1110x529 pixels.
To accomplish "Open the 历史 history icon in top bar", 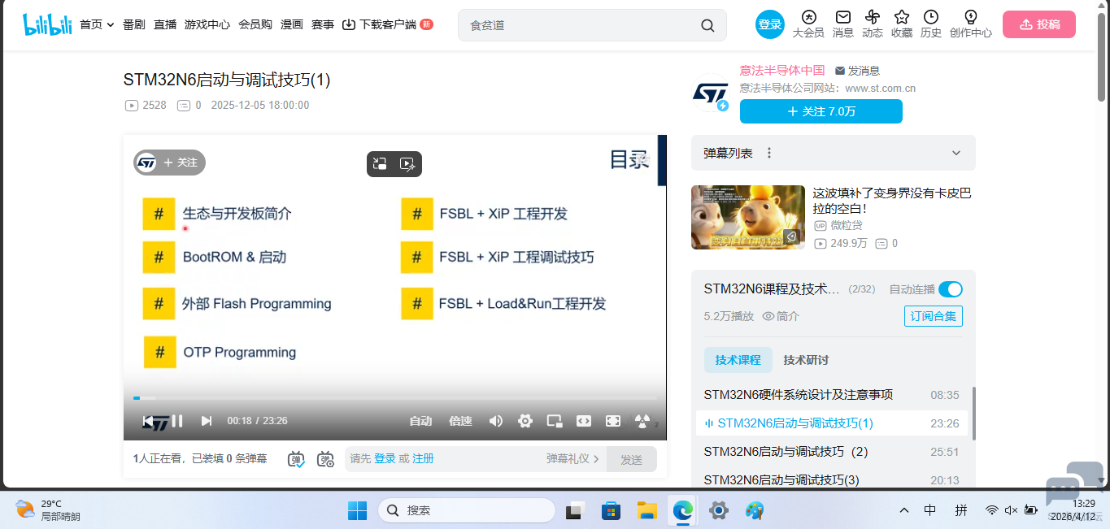I will [x=930, y=24].
